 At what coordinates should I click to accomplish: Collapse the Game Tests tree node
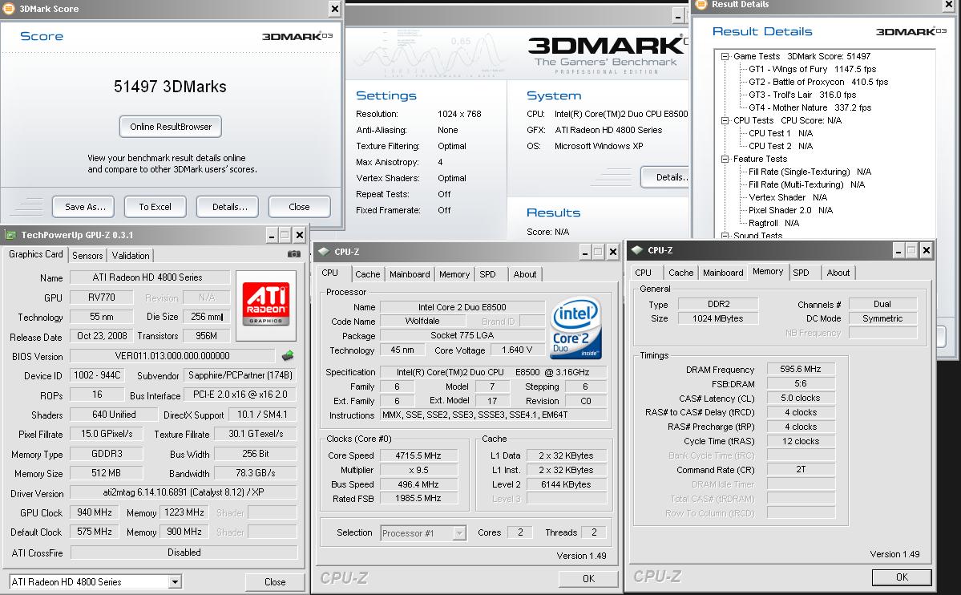coord(725,56)
